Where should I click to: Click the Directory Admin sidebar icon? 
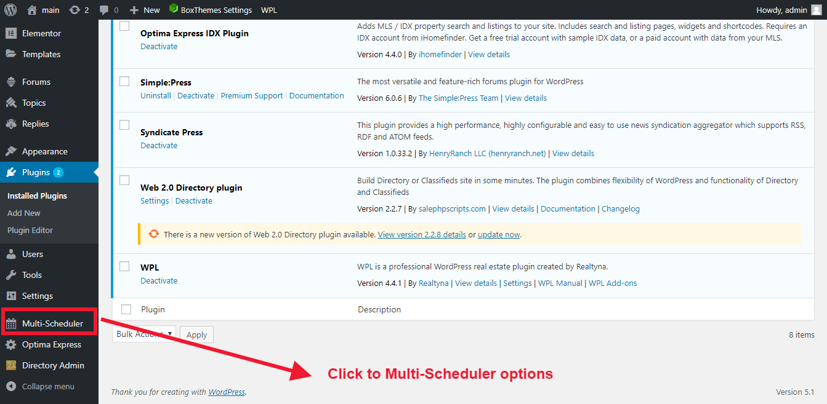pyautogui.click(x=11, y=365)
